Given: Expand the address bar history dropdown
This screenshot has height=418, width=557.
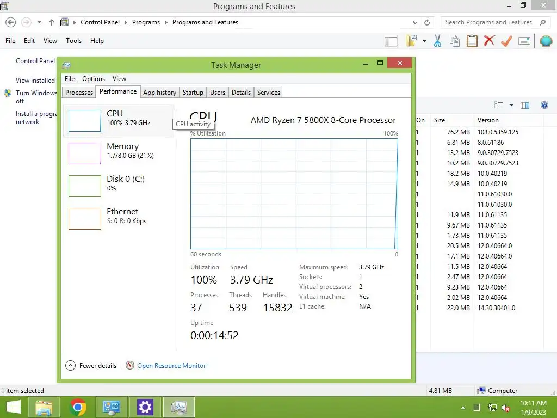Looking at the screenshot, I should (x=415, y=22).
